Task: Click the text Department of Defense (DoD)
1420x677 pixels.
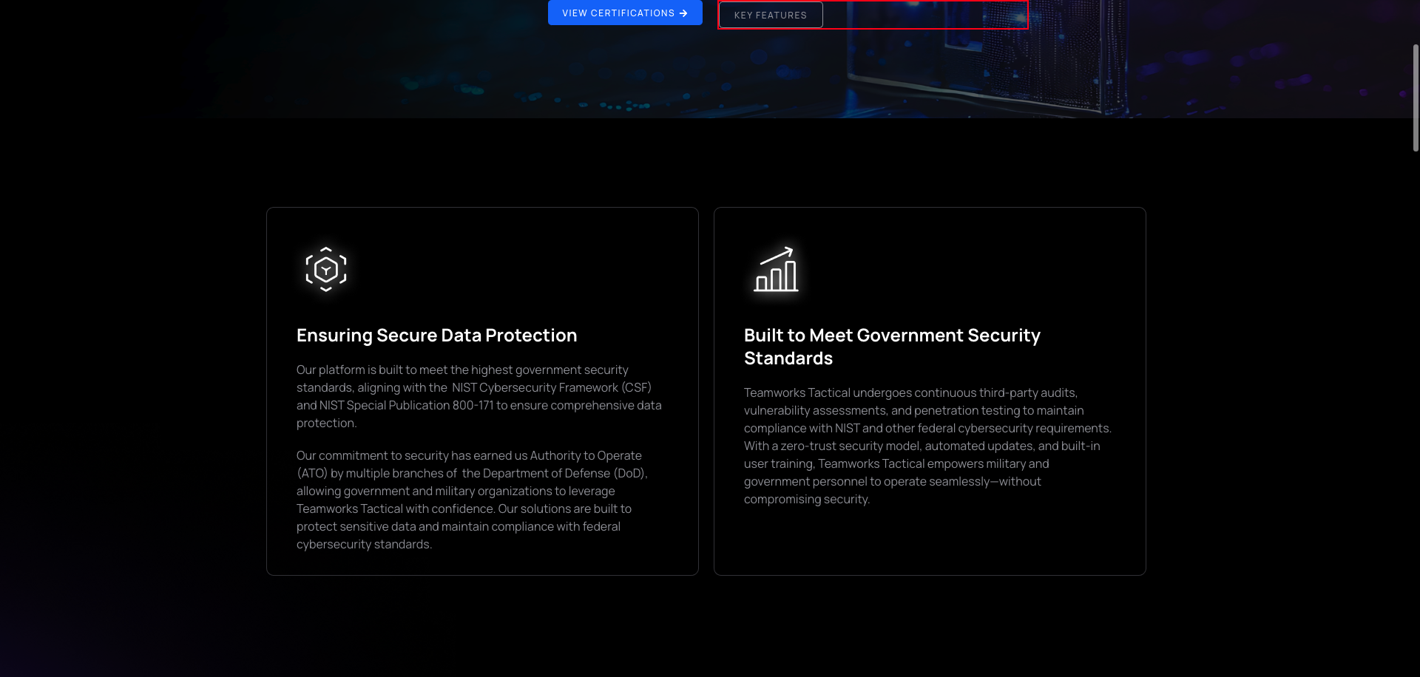Action: [x=554, y=474]
